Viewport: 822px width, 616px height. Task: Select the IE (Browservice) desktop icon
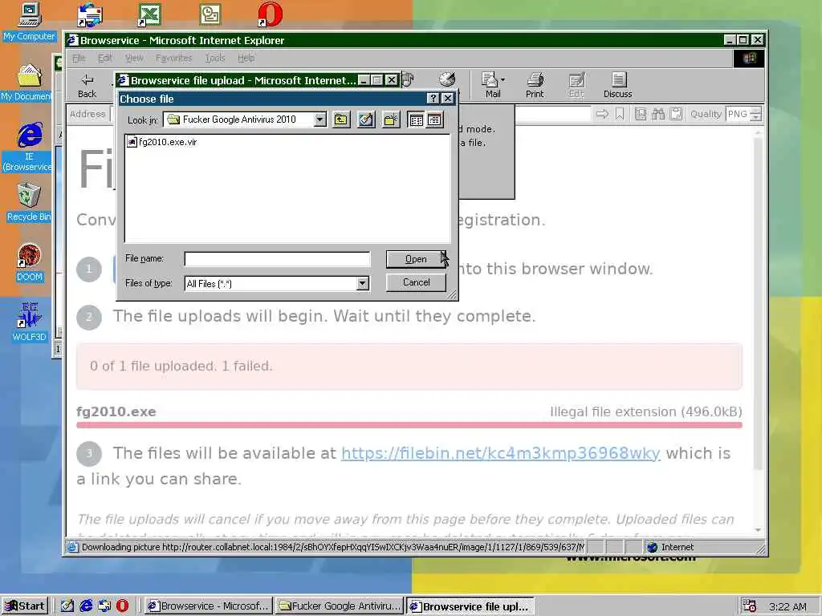28,148
